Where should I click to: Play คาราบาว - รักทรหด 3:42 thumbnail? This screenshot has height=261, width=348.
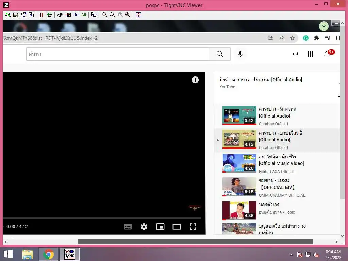[239, 116]
